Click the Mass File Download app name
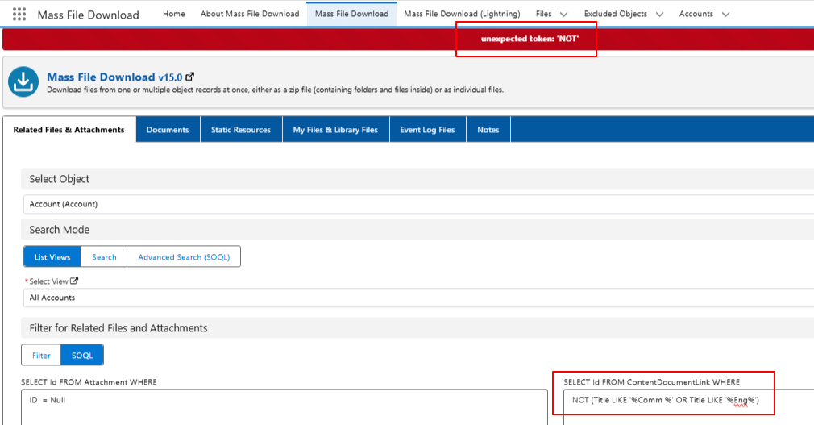This screenshot has width=814, height=425. (89, 15)
